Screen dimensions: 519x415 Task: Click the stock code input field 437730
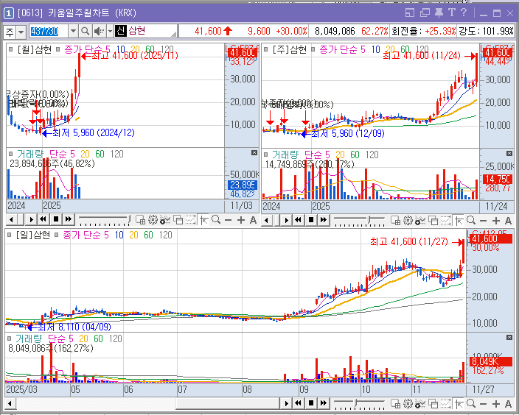[x=49, y=32]
